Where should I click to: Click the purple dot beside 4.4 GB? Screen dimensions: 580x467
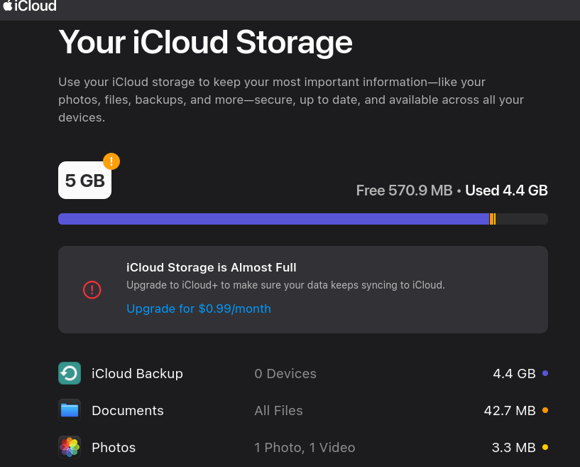pyautogui.click(x=545, y=373)
